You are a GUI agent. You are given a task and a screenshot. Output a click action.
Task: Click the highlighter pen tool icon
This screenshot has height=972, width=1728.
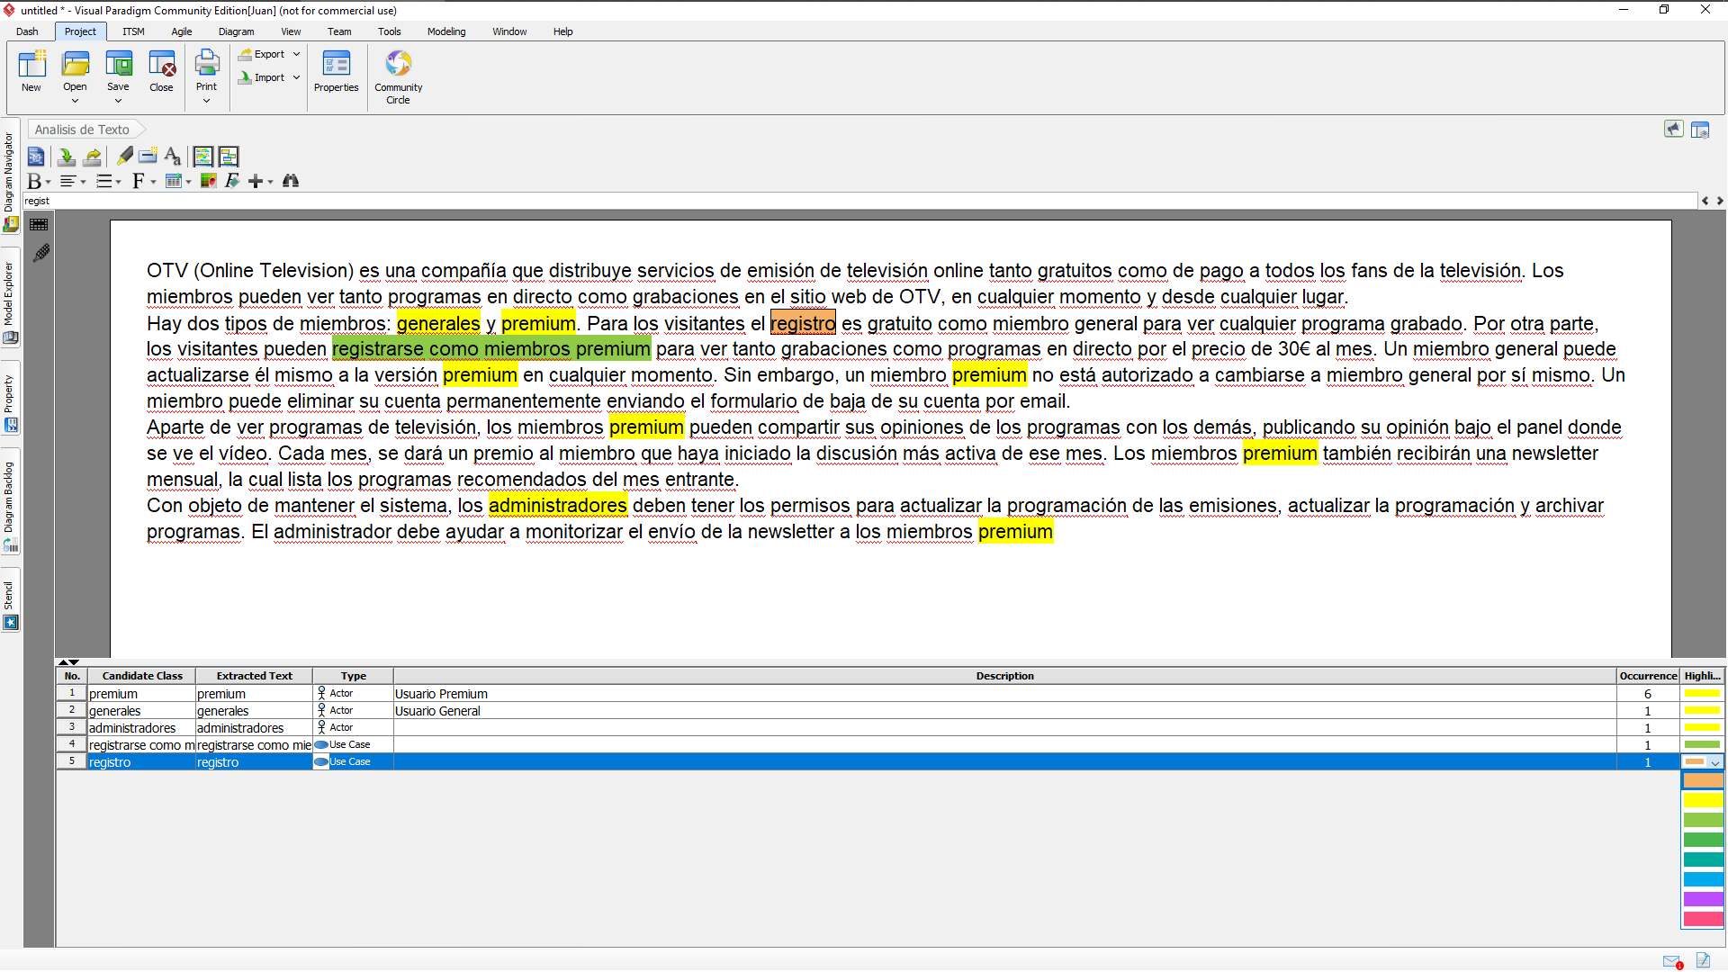coord(124,157)
